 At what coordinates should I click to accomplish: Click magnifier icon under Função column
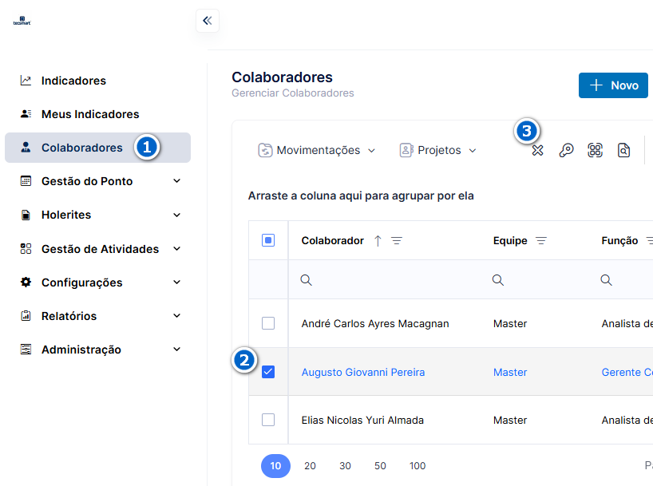(607, 280)
